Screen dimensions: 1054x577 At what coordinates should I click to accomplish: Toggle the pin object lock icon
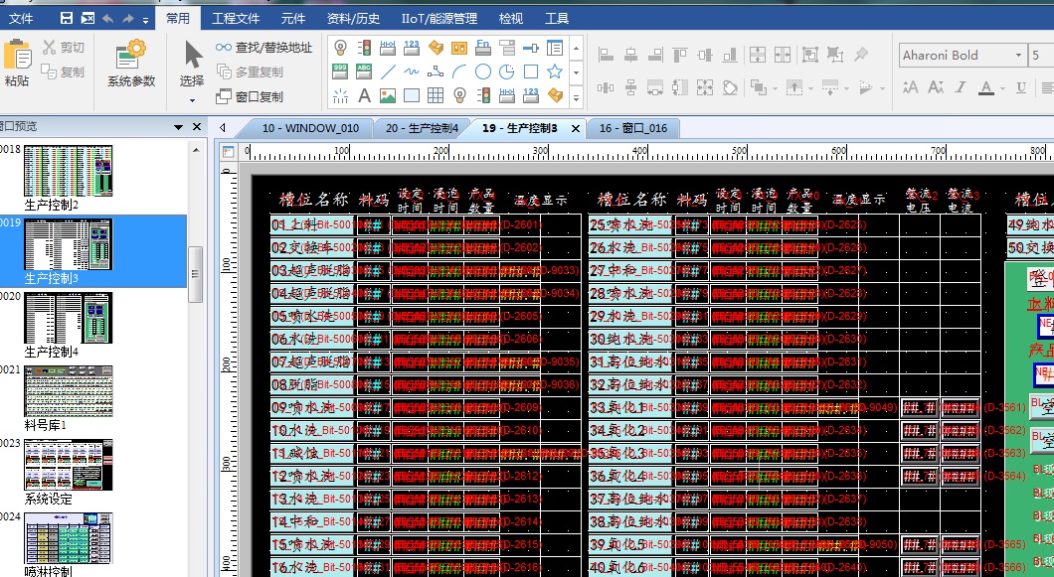click(862, 55)
